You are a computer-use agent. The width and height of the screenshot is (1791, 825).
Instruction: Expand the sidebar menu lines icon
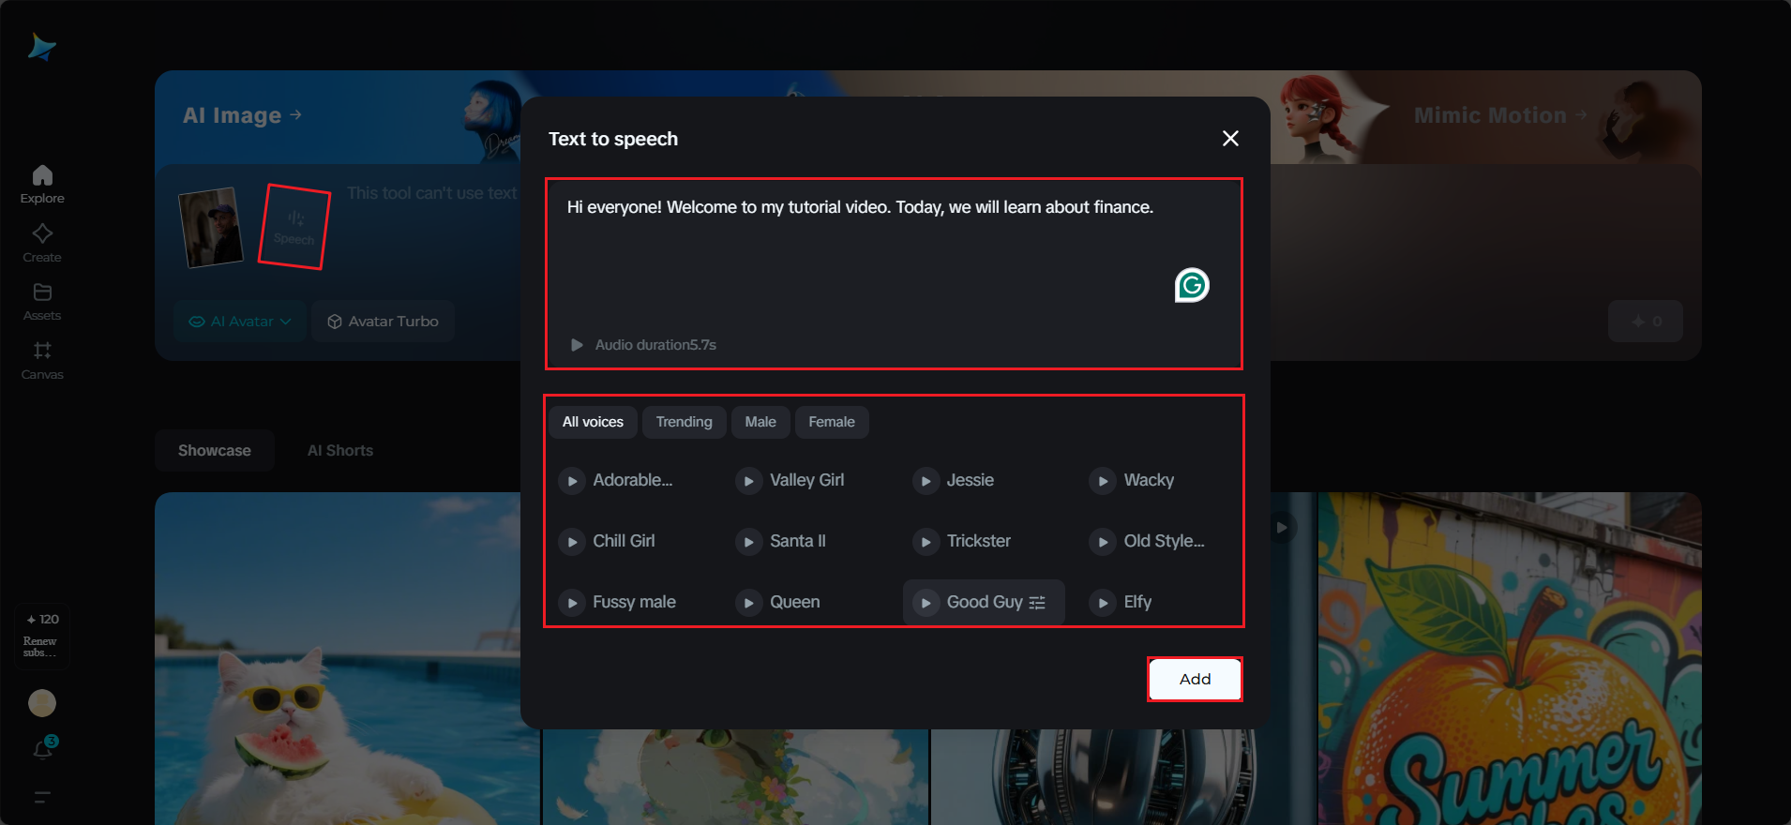(x=42, y=798)
